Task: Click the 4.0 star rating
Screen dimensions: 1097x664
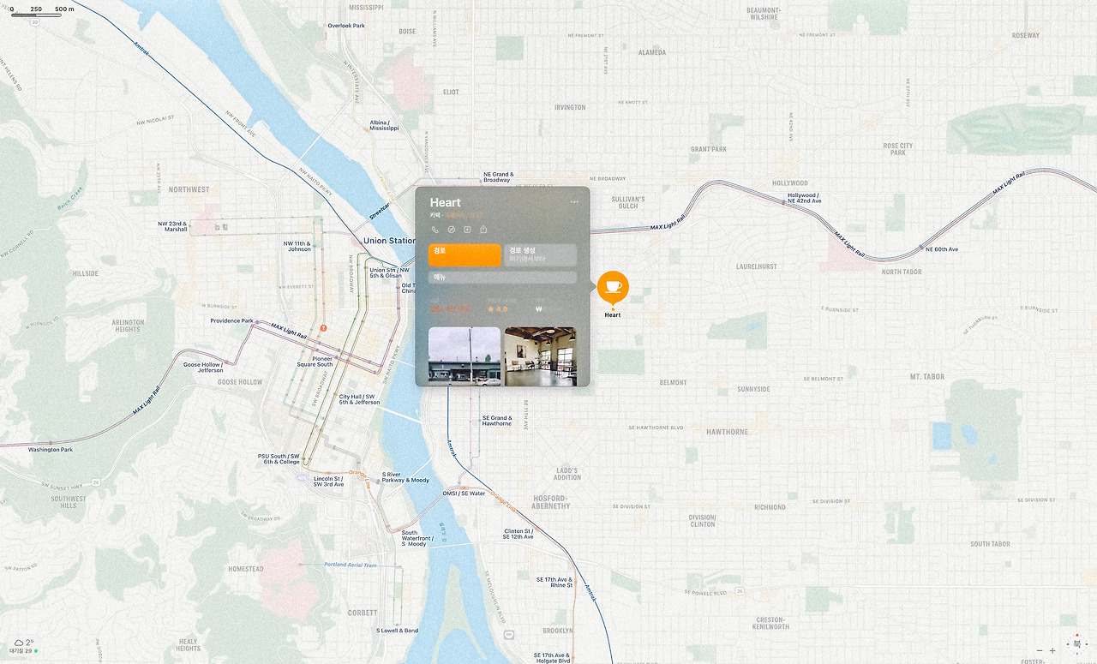Action: [497, 308]
